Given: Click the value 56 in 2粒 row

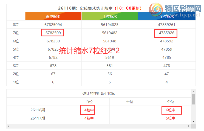Looking at the screenshot, I should (110, 74).
